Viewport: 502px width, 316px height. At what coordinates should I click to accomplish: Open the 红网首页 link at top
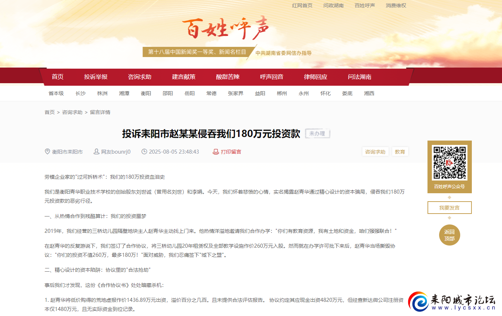302,5
